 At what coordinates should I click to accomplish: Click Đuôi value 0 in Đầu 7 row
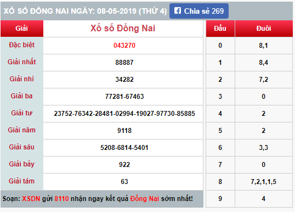click(x=264, y=165)
